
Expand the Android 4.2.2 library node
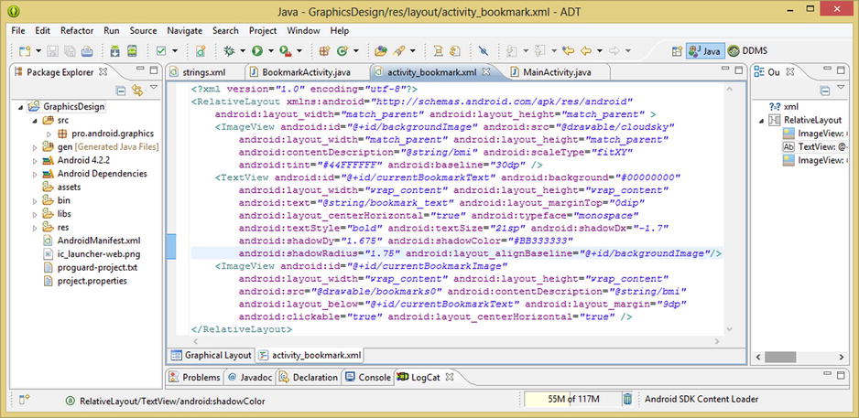point(35,161)
